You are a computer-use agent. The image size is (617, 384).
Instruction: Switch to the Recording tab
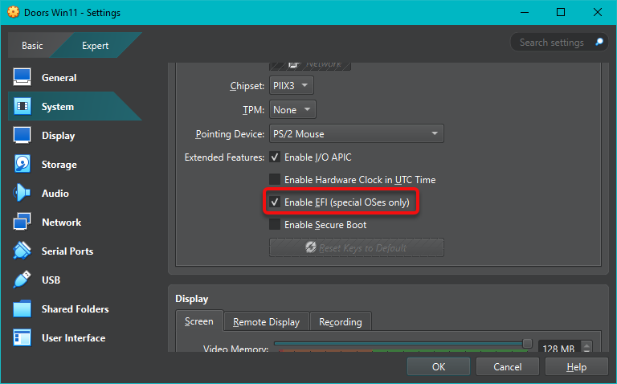(340, 322)
